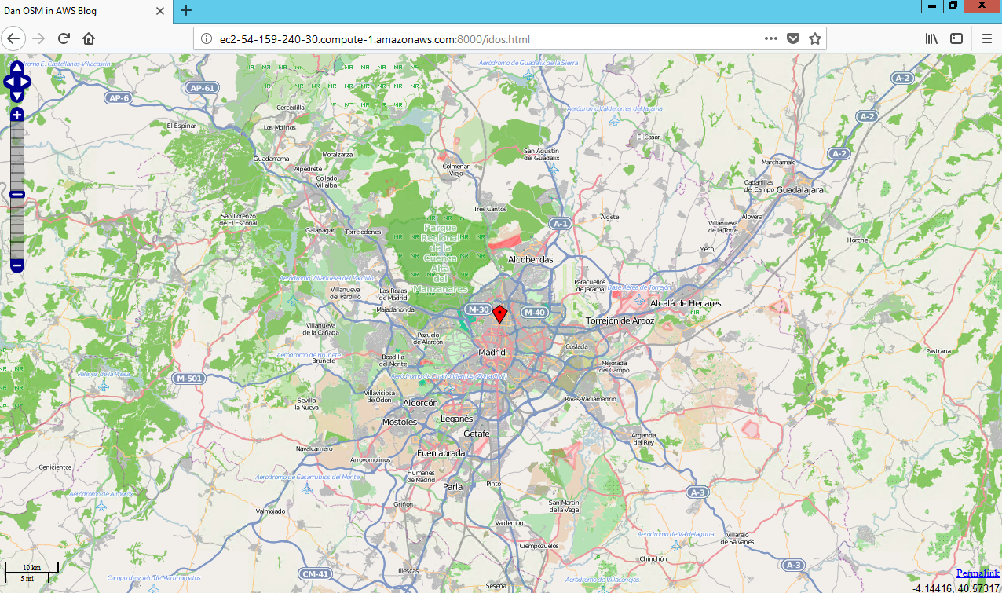Screen dimensions: 1002x593
Task: Zoom in using the plus button
Action: 17,115
